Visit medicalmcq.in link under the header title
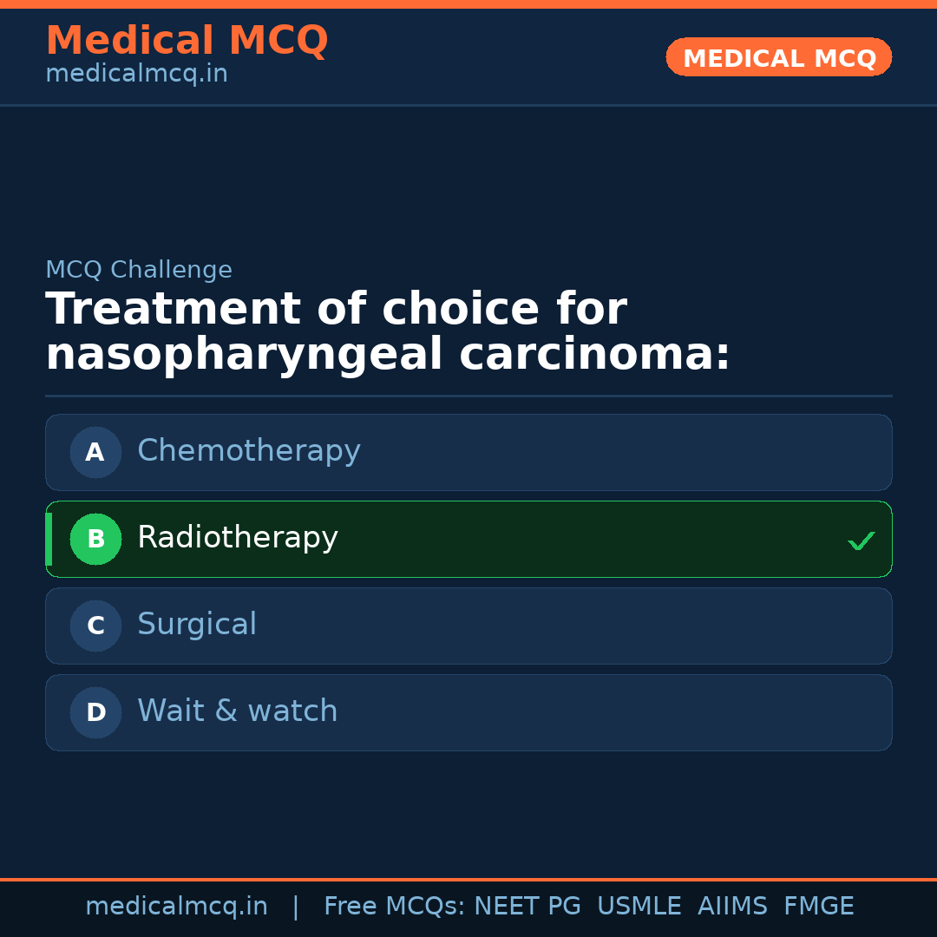The image size is (937, 937). [136, 75]
